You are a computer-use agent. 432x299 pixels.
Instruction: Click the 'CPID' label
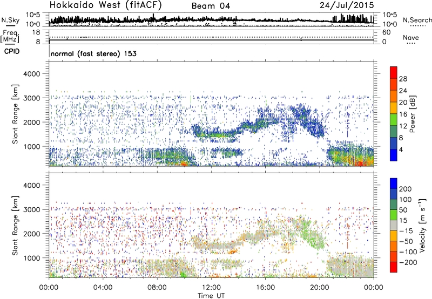12,51
